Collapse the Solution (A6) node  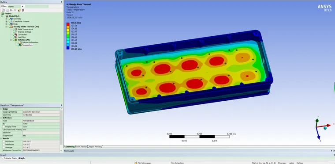pos(11,40)
